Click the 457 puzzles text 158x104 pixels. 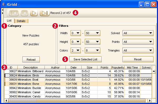(x=31, y=44)
